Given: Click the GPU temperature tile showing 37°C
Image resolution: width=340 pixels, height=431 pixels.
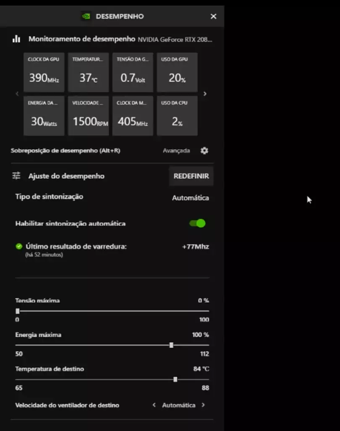Looking at the screenshot, I should [88, 72].
